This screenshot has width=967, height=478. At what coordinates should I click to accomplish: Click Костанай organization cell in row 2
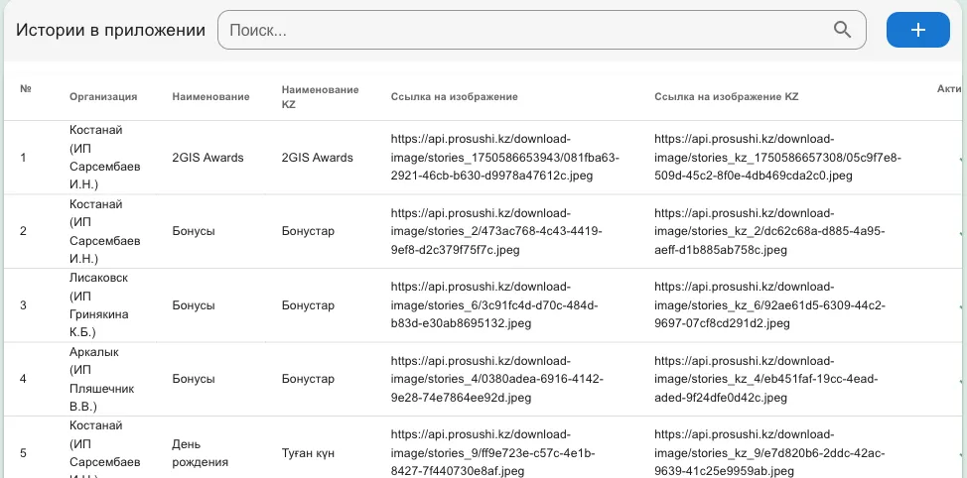point(105,232)
